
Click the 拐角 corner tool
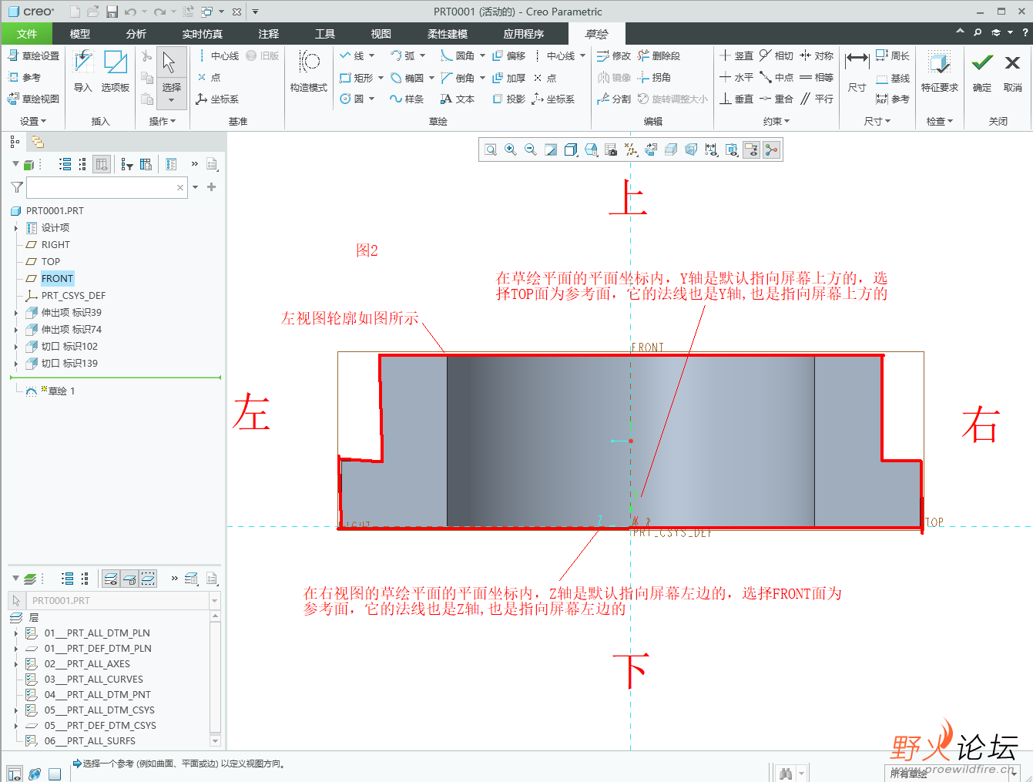coord(654,77)
